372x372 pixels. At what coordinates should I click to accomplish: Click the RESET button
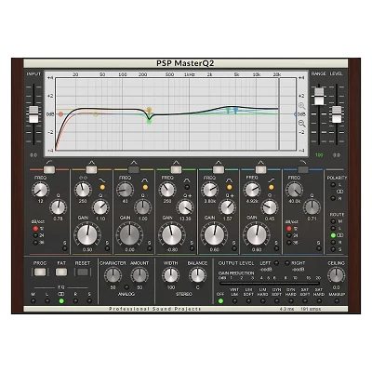[83, 272]
